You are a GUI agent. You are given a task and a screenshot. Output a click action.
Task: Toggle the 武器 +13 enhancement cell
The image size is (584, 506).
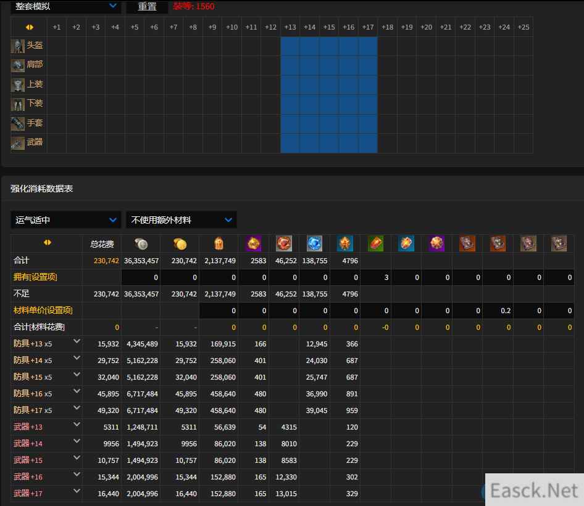290,143
